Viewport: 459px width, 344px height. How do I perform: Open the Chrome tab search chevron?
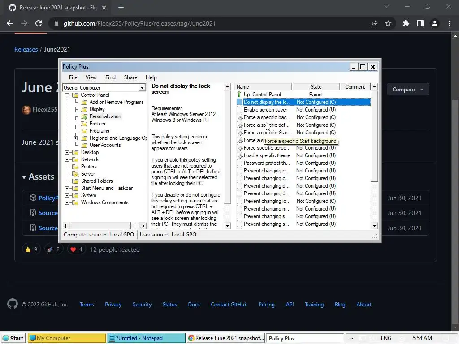[387, 6]
